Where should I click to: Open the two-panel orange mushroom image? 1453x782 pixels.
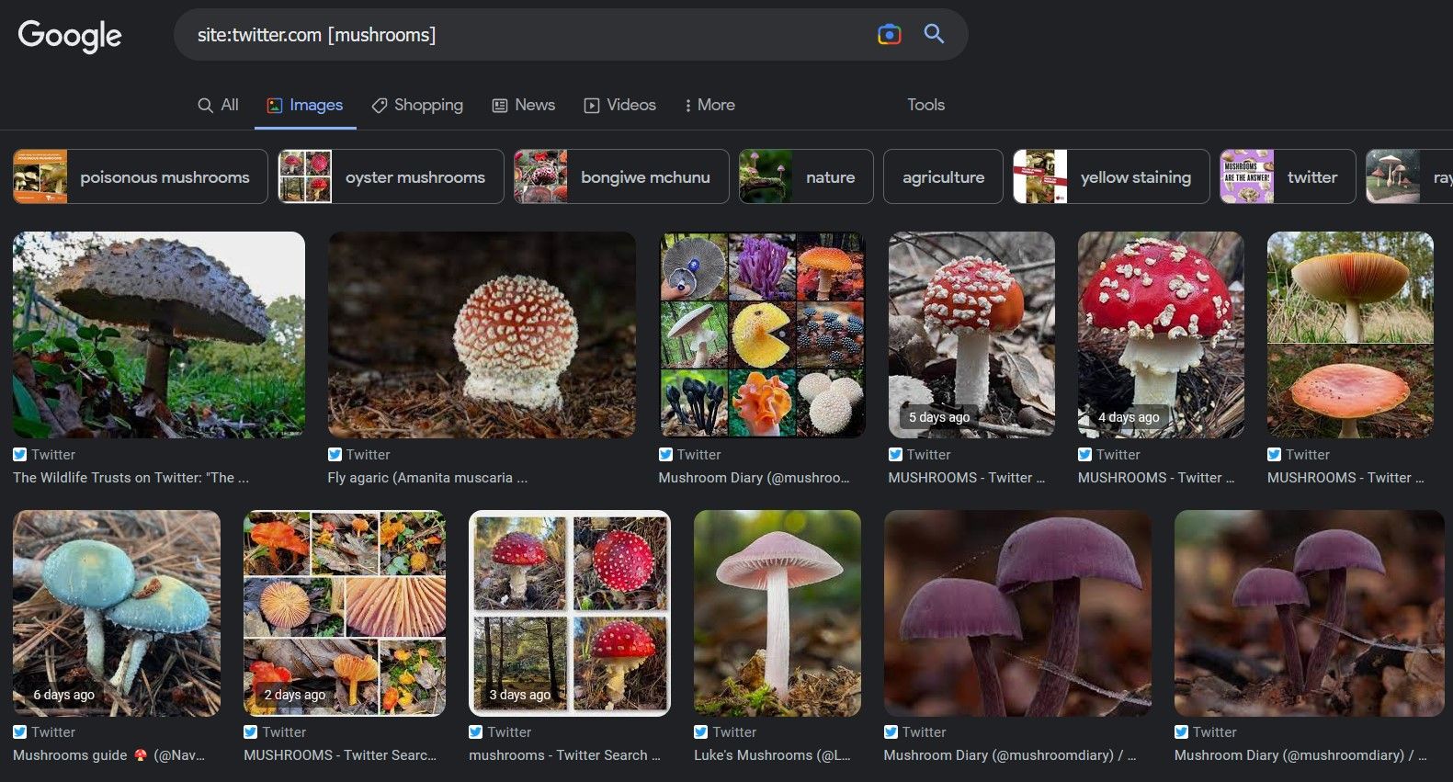(x=1350, y=334)
